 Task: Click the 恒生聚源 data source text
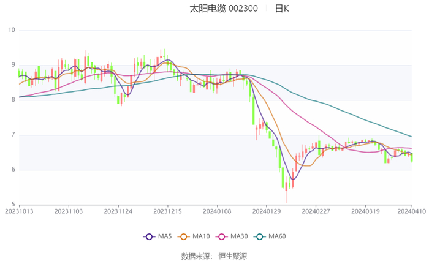(233, 255)
